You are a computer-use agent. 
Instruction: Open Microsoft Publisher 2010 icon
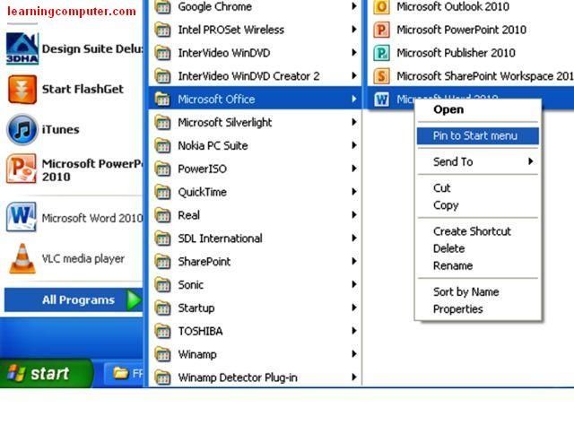click(381, 53)
